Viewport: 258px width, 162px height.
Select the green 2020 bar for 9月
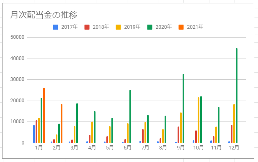click(183, 109)
